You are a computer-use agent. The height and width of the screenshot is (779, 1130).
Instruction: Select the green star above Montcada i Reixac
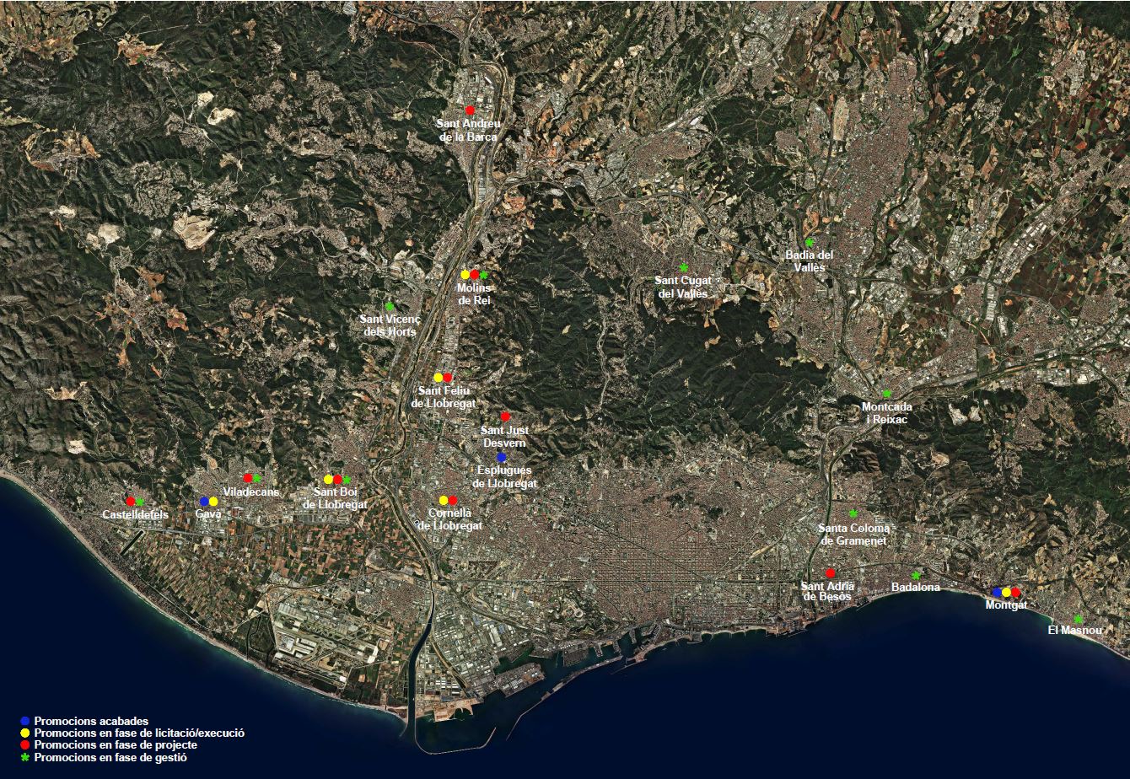pyautogui.click(x=886, y=394)
